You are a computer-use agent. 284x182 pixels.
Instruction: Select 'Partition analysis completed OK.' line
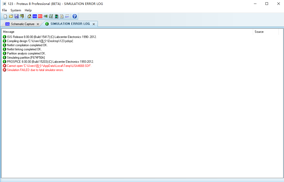pos(26,53)
